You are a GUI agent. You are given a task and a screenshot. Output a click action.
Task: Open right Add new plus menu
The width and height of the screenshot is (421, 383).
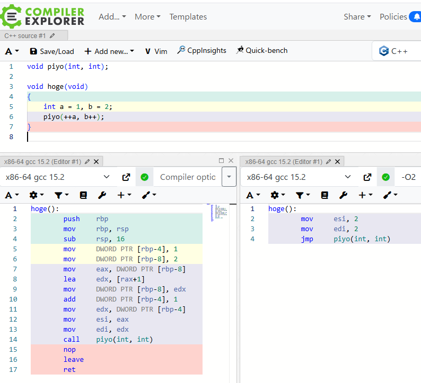tap(365, 195)
